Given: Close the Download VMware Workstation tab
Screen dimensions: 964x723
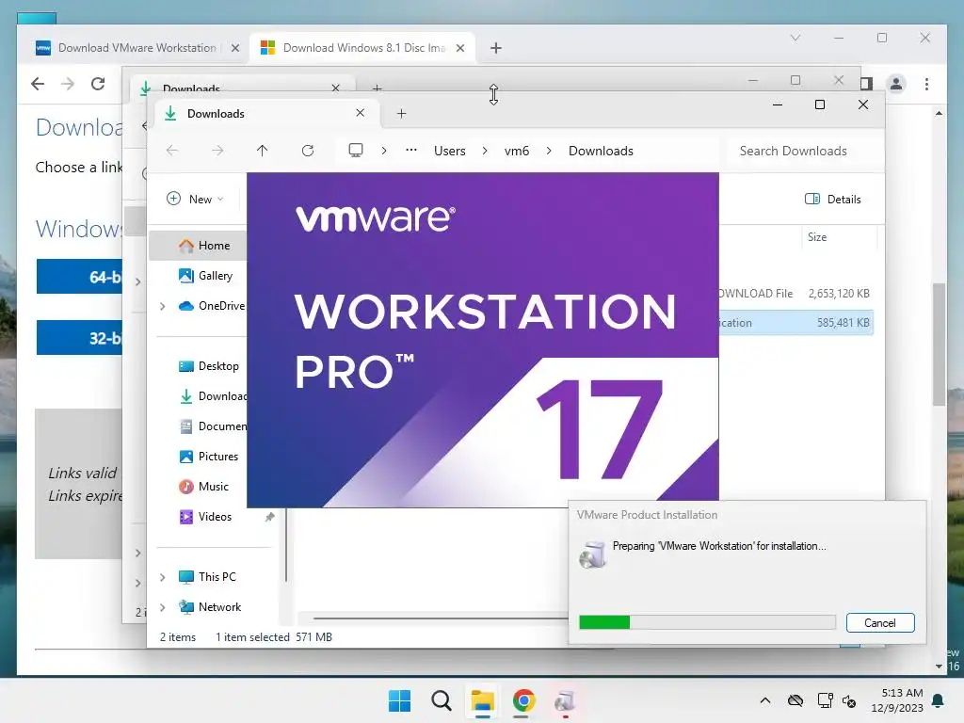Looking at the screenshot, I should point(234,48).
